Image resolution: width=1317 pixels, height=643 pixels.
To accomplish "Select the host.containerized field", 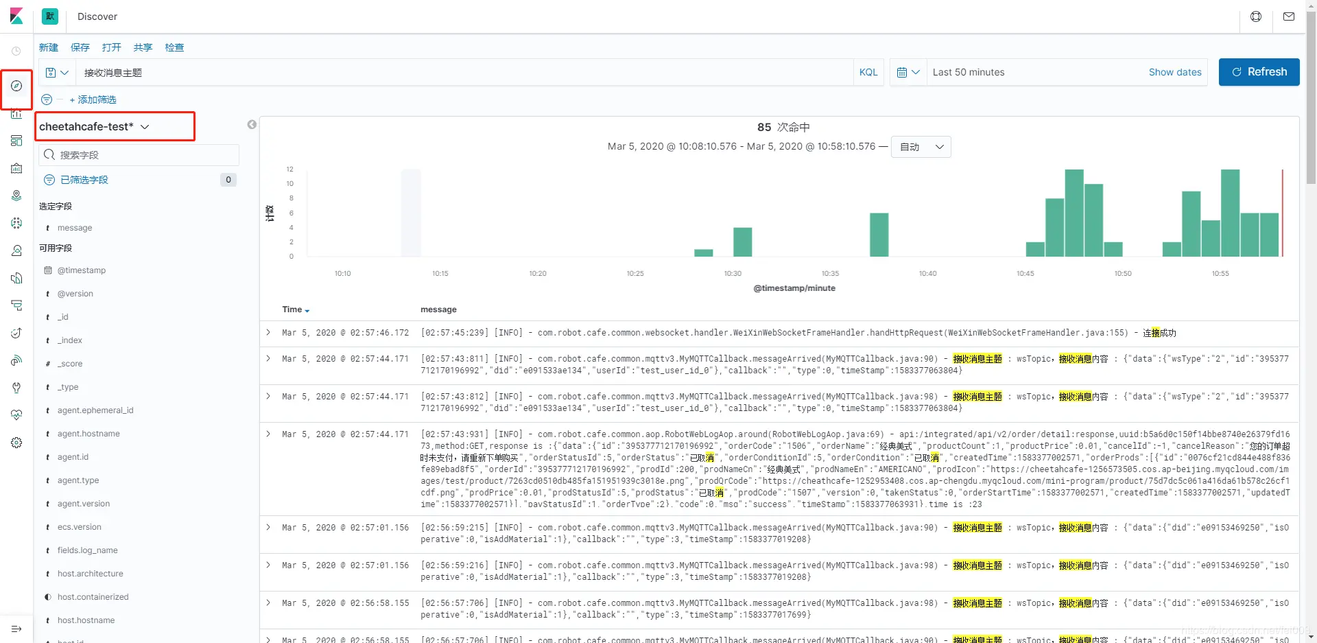I will [x=93, y=597].
